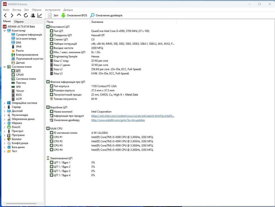Select Системна плата child tree item

(23, 79)
